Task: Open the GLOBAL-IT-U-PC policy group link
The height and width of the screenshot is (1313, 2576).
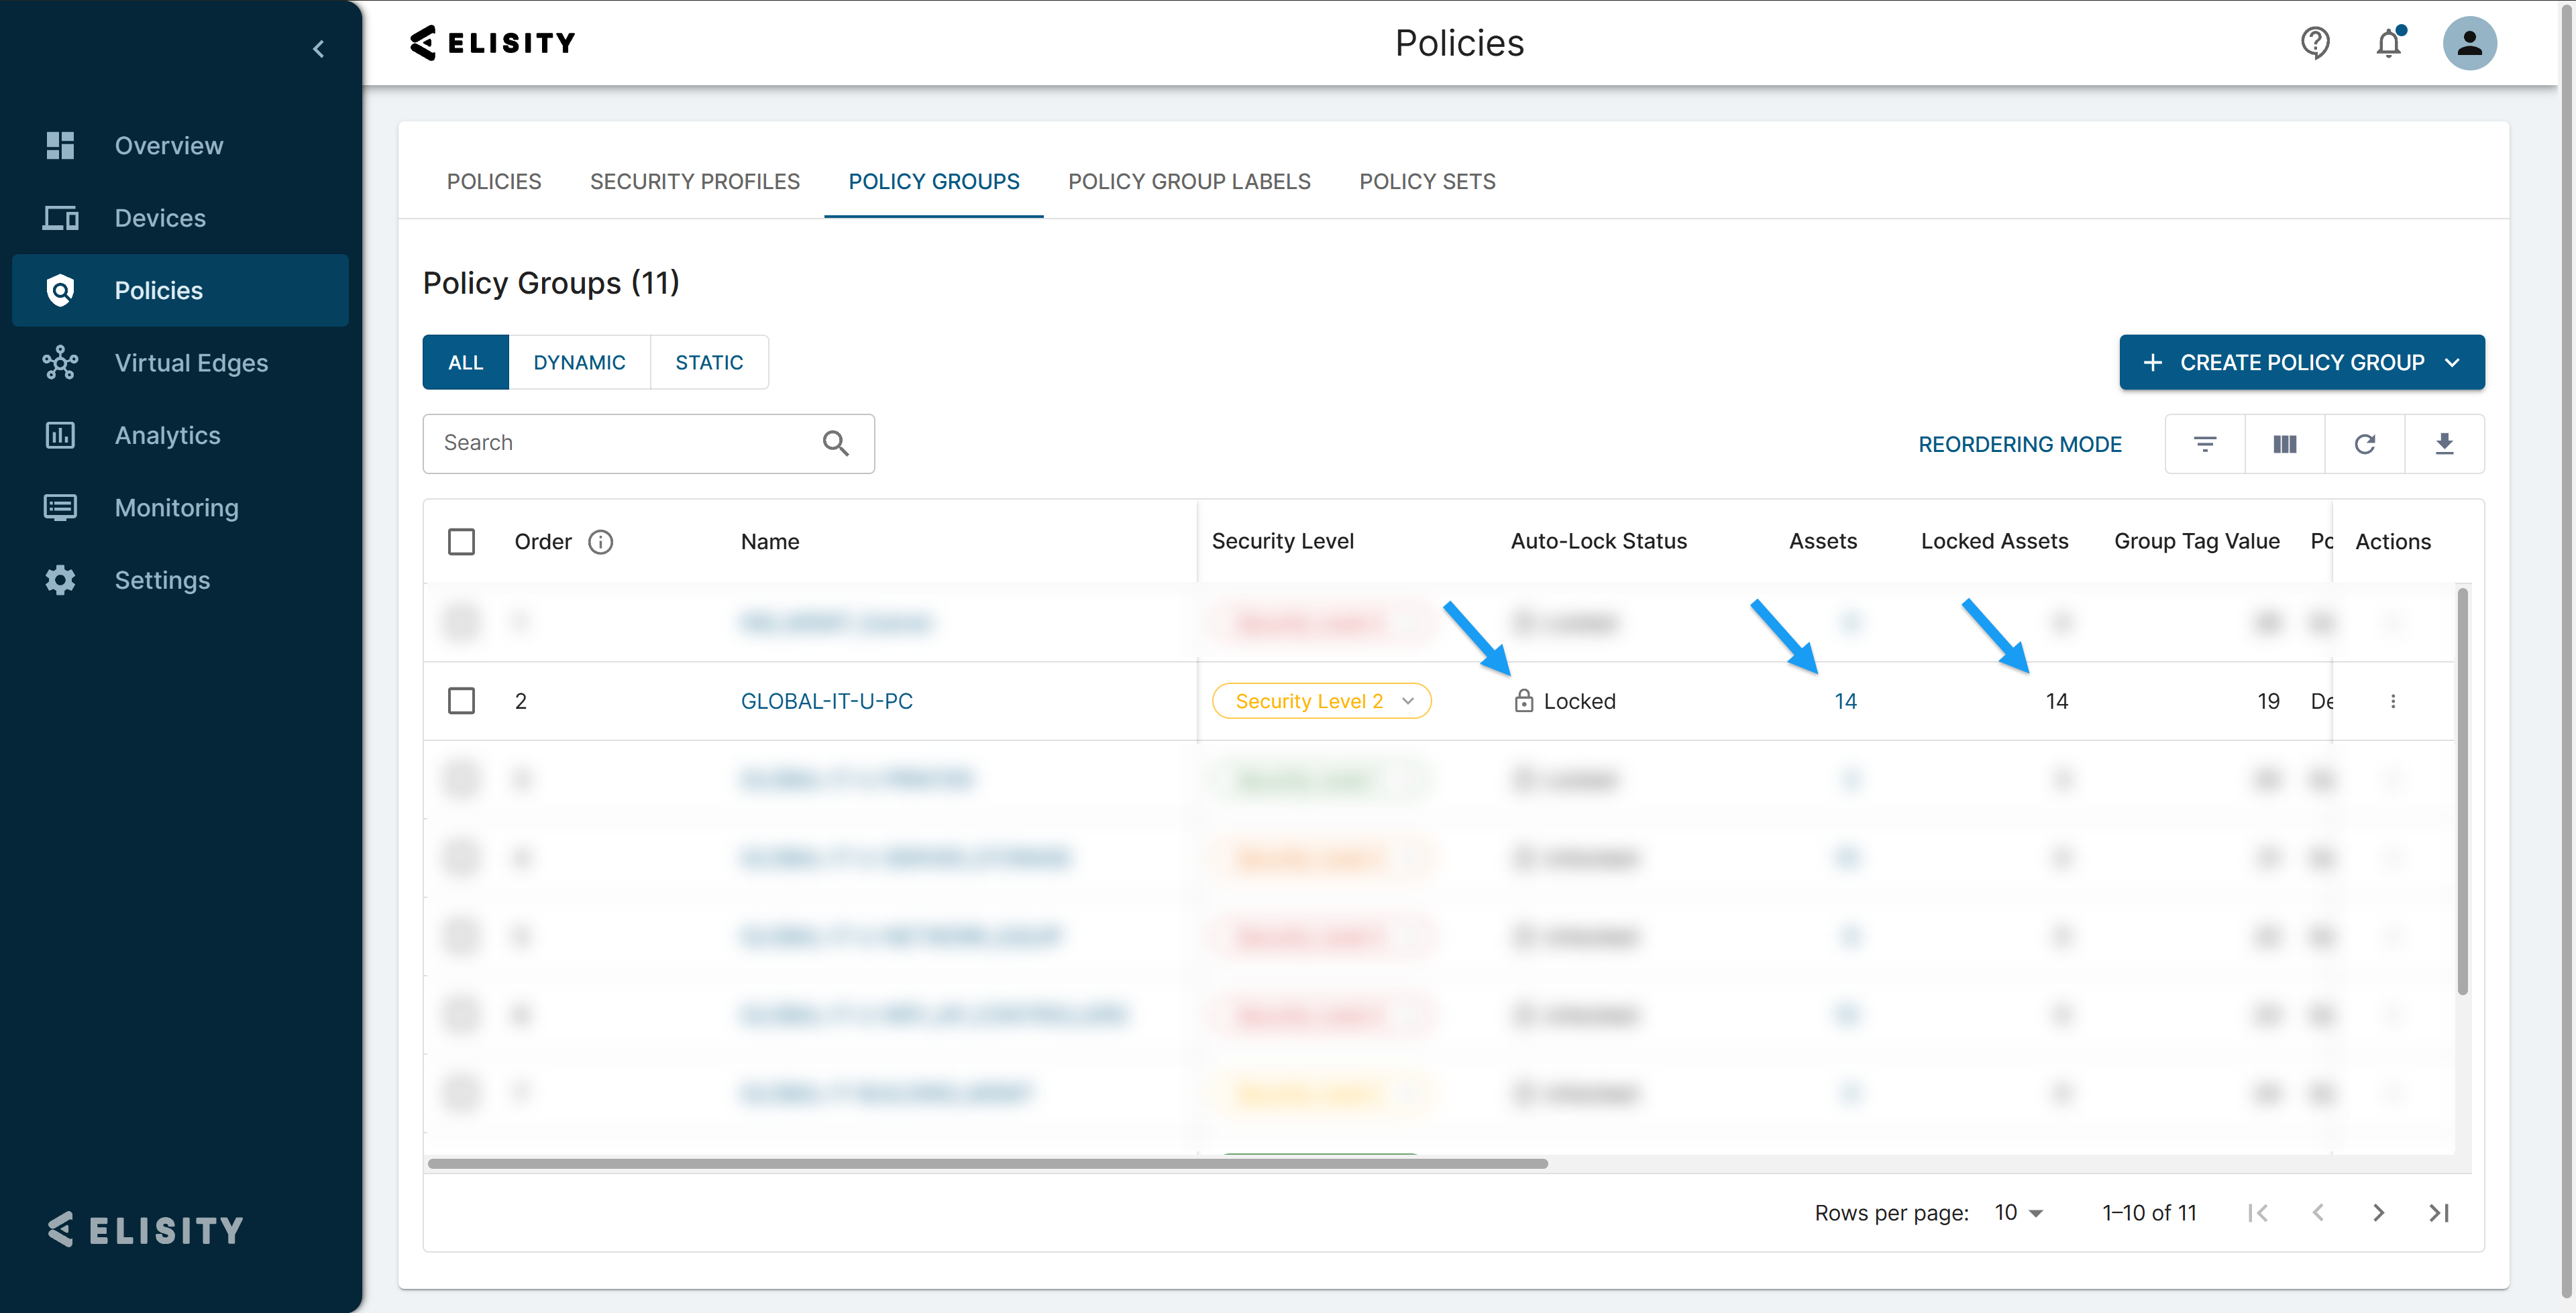Action: 826,701
